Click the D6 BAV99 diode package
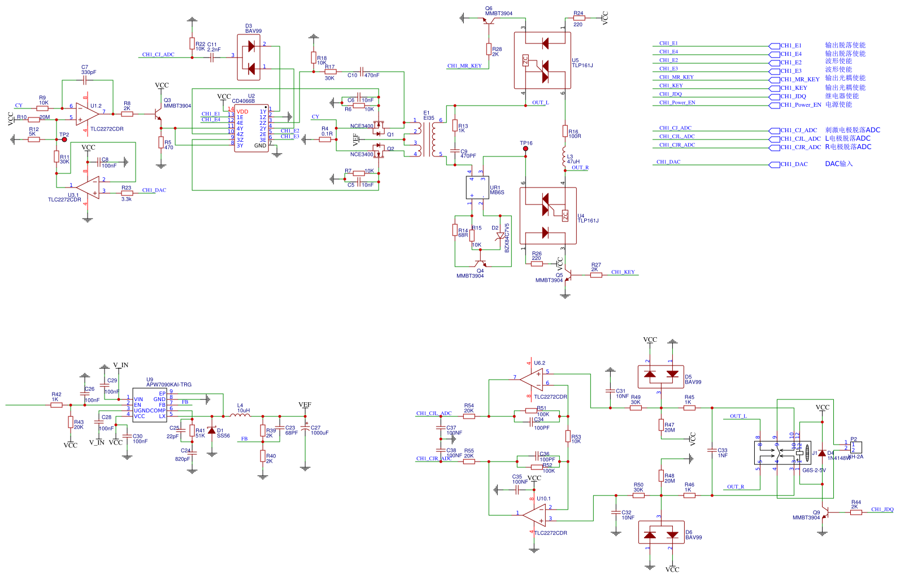The image size is (900, 579). point(660,533)
